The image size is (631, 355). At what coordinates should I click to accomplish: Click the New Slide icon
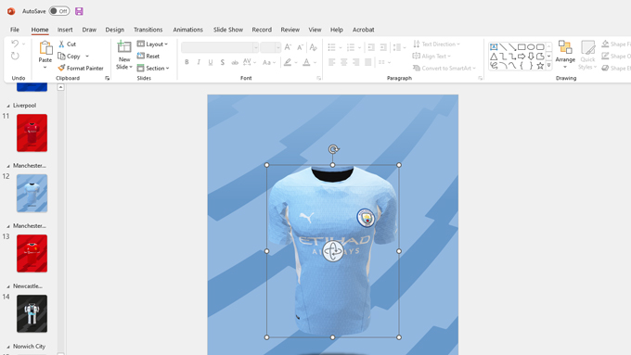[x=124, y=47]
